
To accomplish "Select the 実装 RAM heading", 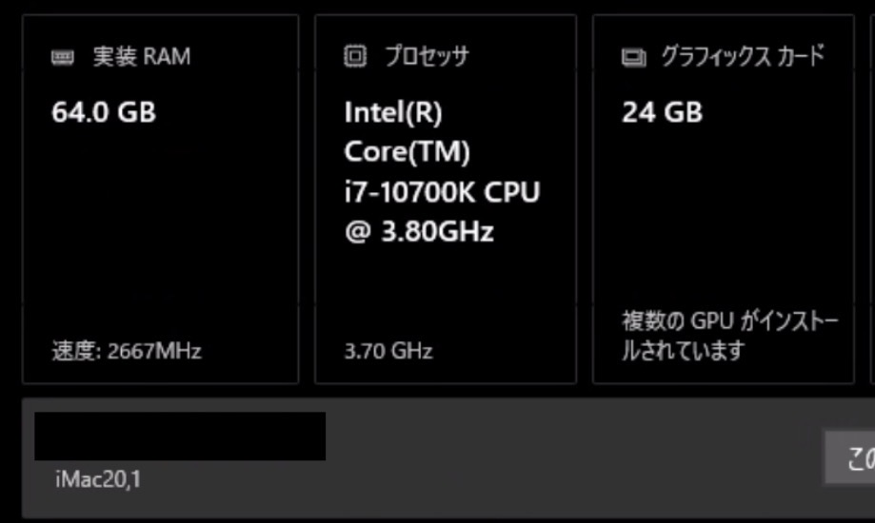I will pos(142,56).
